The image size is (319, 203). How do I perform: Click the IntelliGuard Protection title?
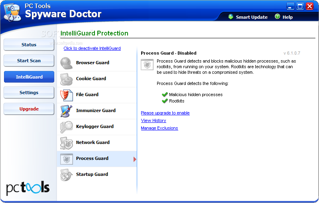[95, 33]
